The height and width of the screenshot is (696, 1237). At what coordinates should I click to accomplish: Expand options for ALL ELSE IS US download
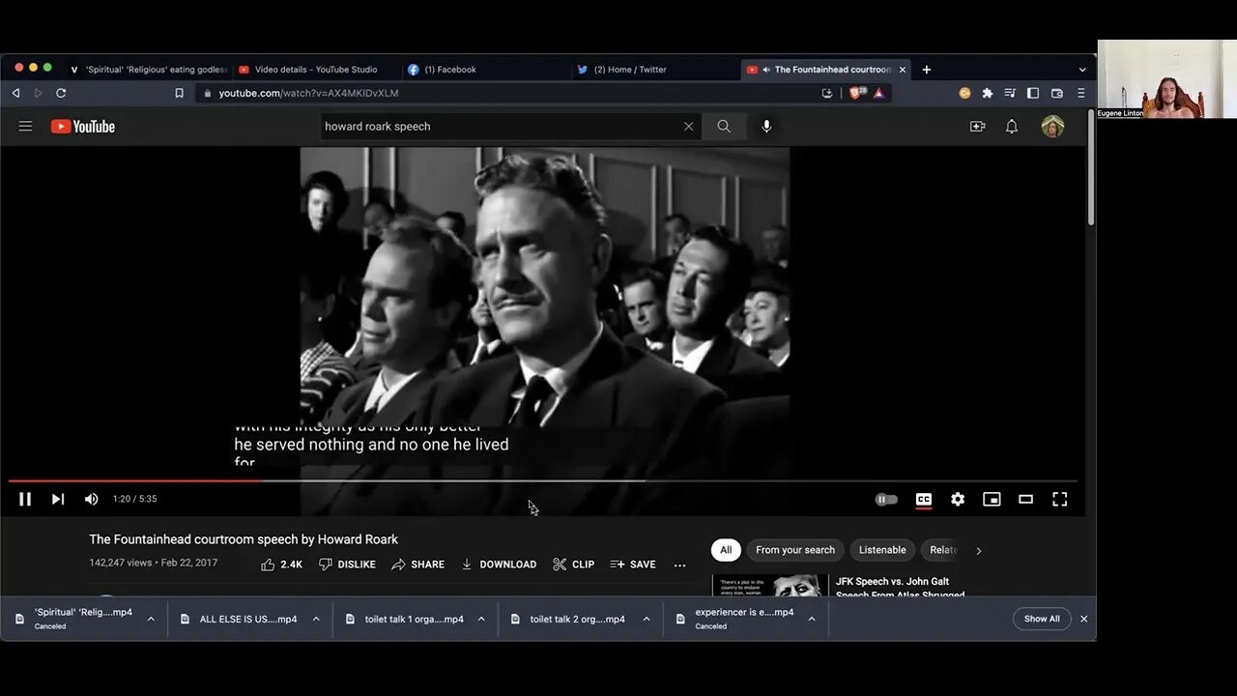(x=316, y=619)
